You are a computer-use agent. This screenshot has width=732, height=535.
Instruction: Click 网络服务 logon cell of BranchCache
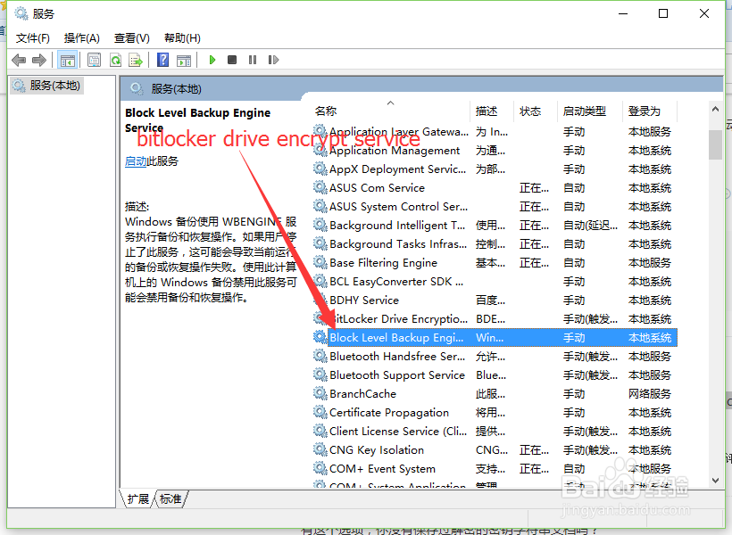click(x=649, y=394)
